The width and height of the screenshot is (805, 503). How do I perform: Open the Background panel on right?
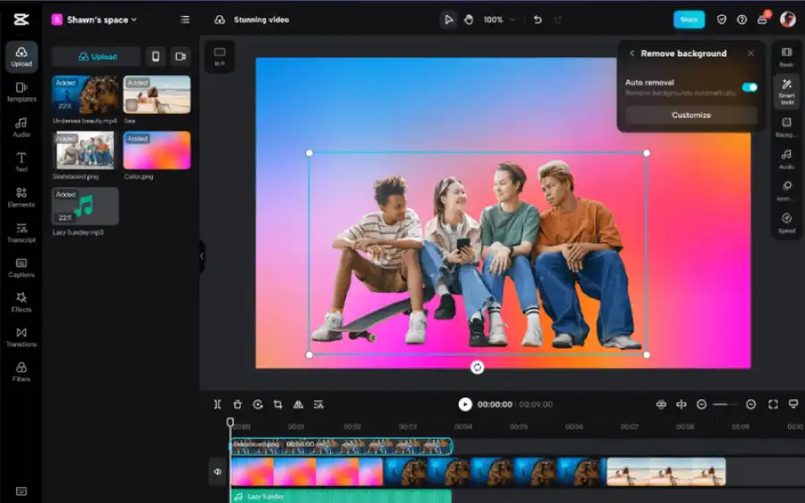[x=786, y=126]
